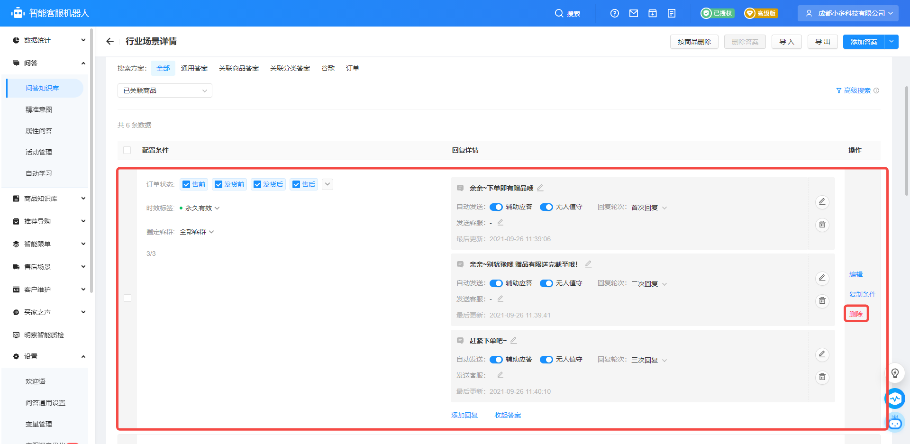Click the 复制条件 link

[x=863, y=294]
